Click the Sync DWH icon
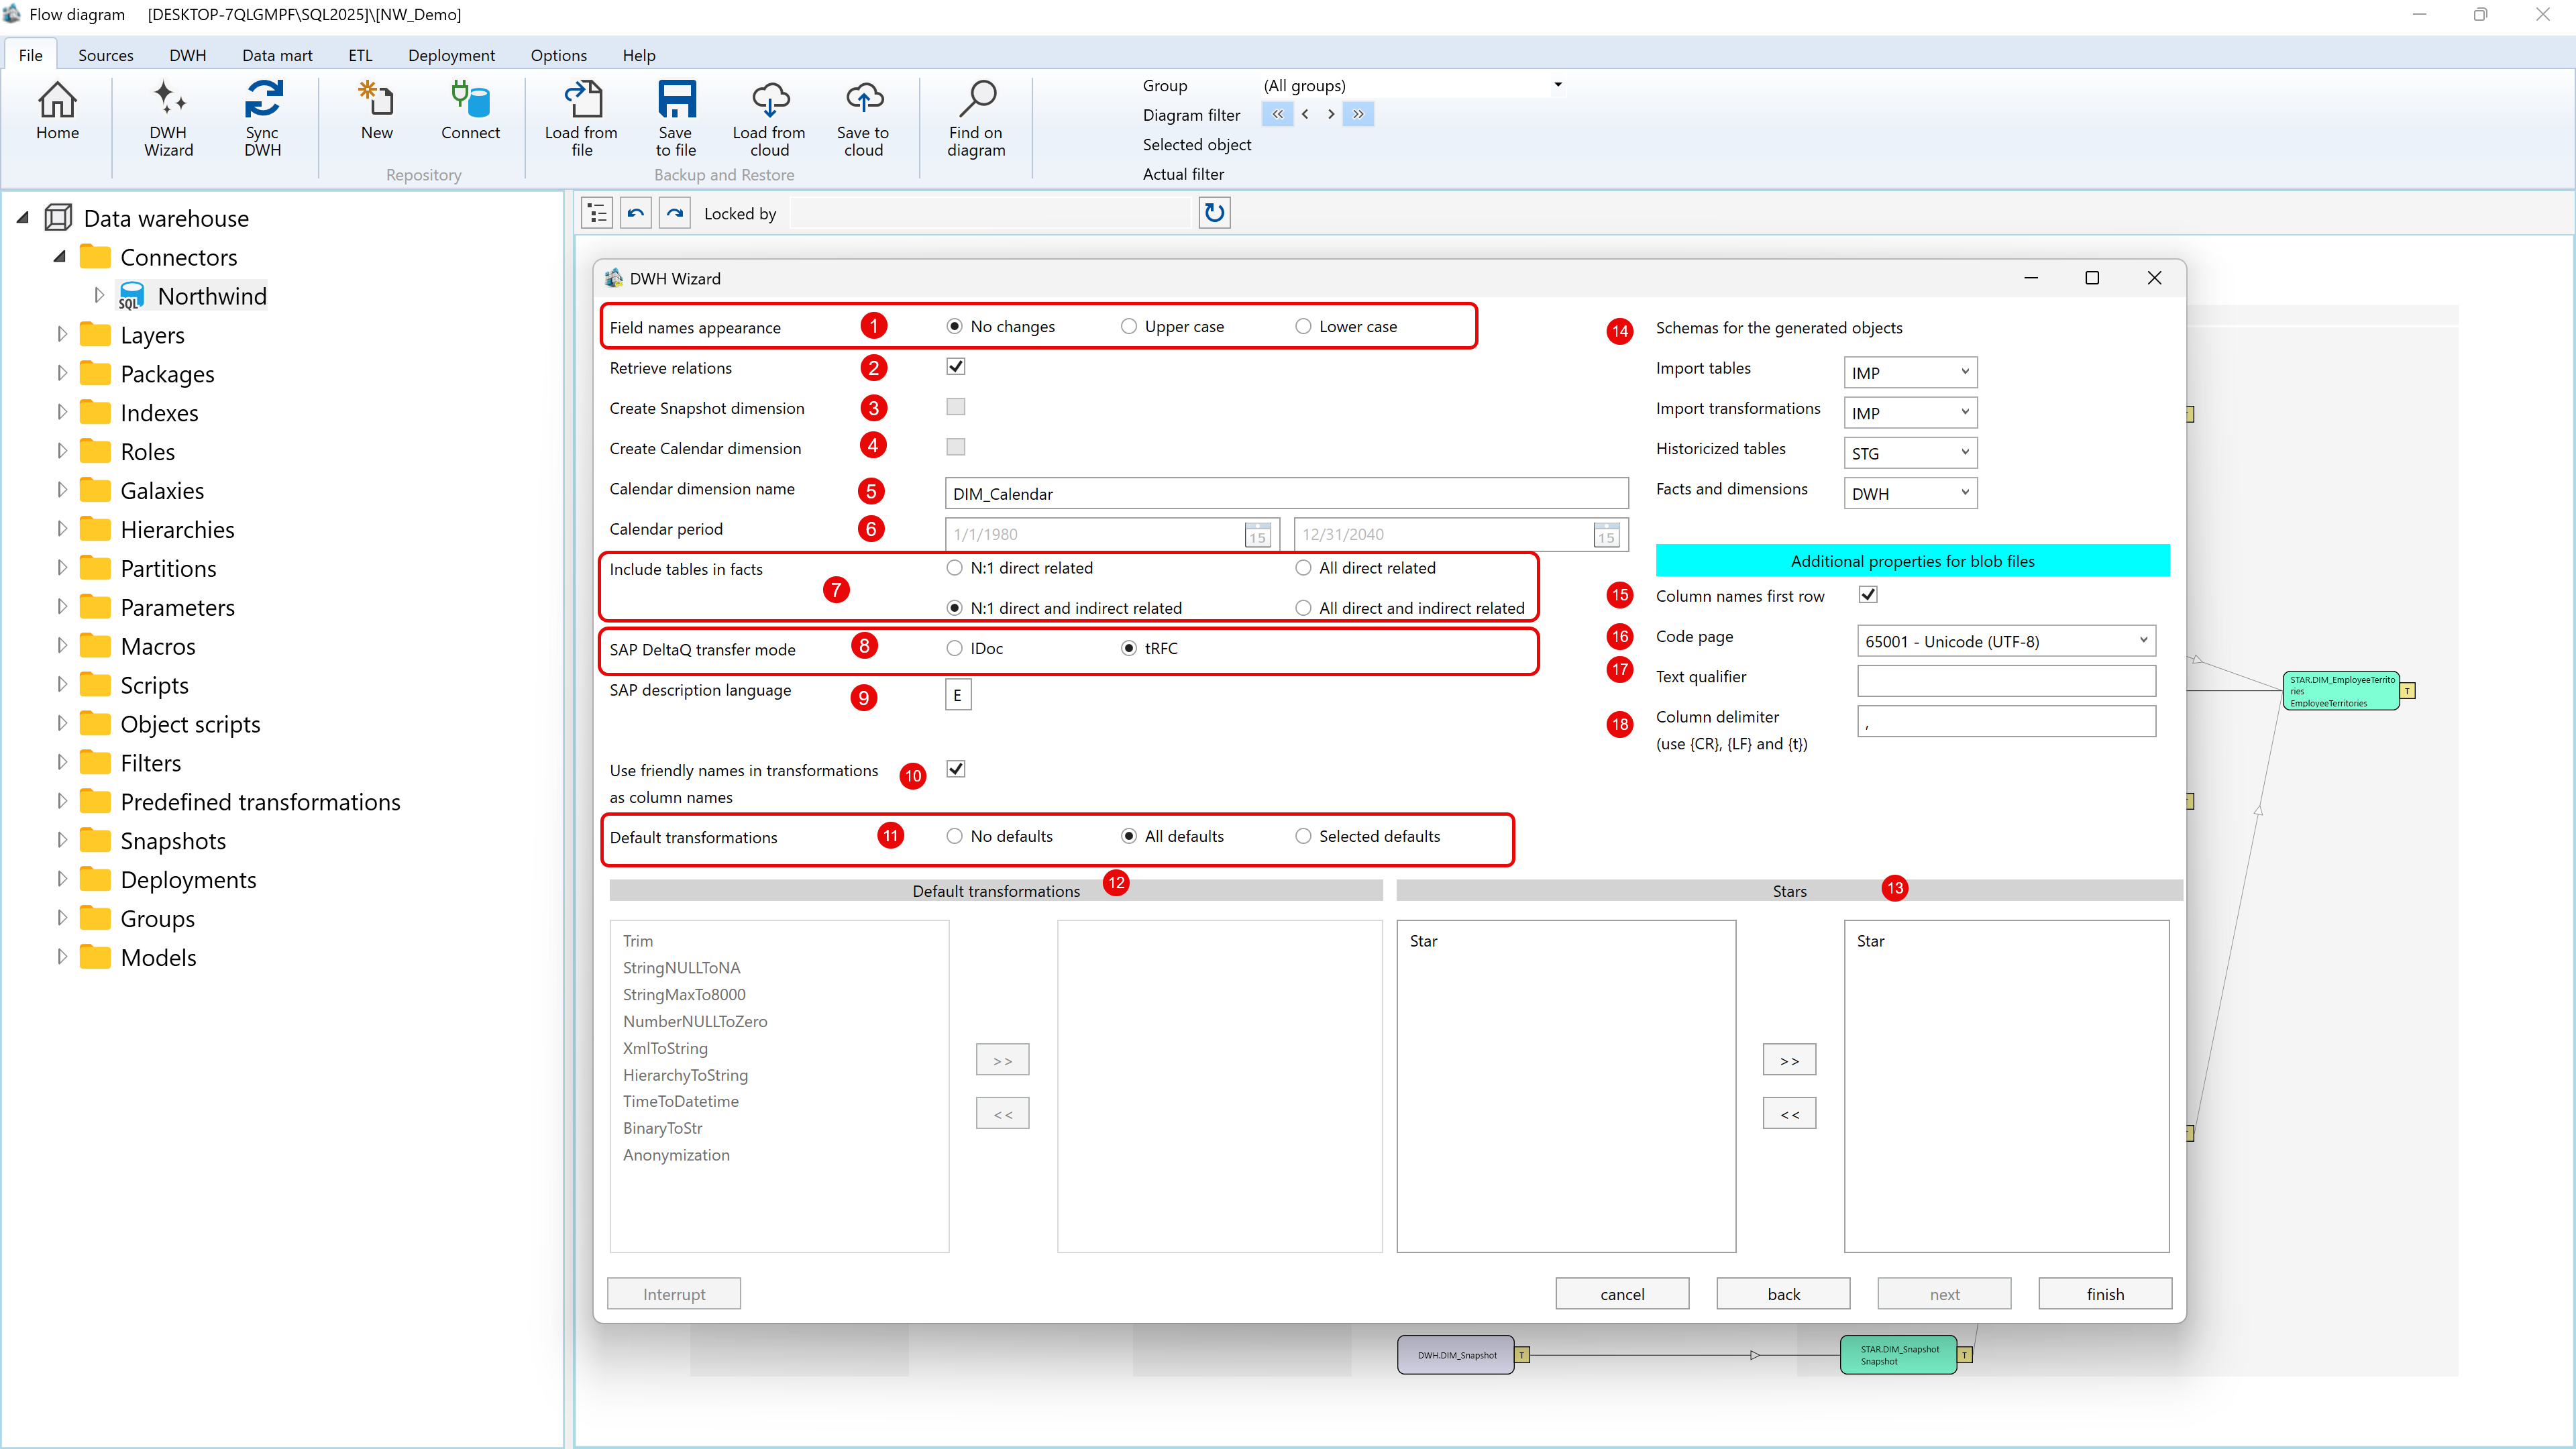 [262, 119]
